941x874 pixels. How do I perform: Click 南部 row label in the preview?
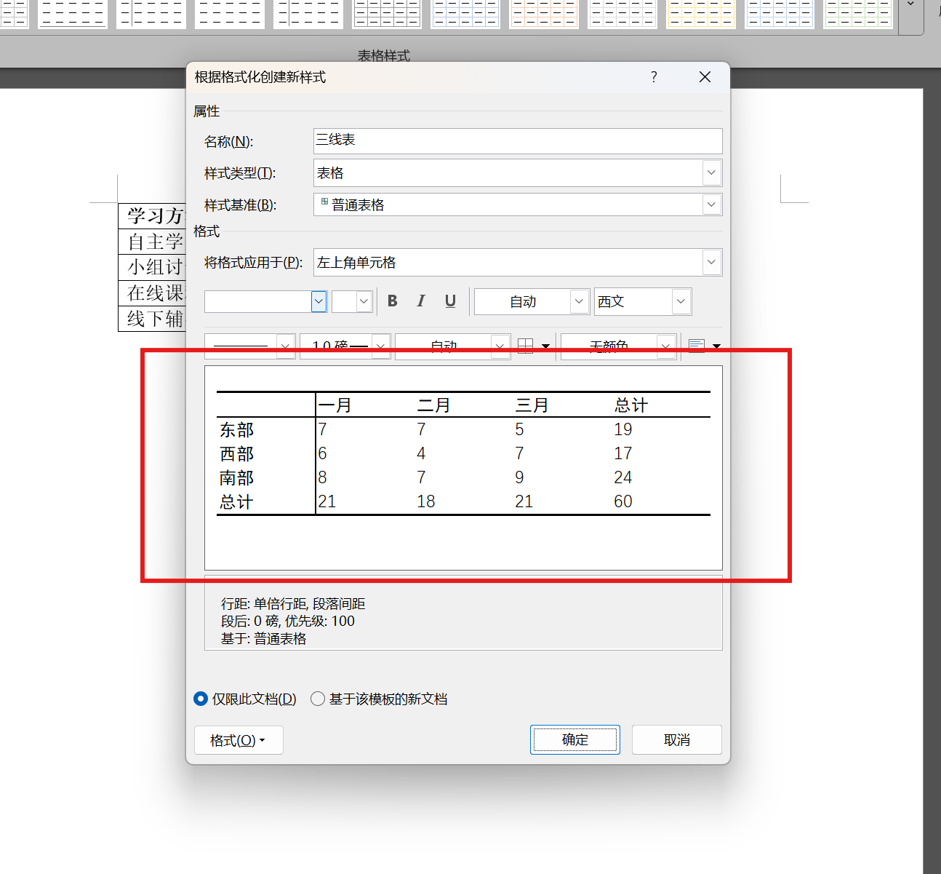point(237,477)
